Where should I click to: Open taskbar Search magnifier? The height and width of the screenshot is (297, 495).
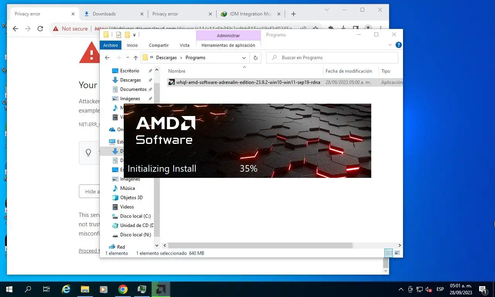pos(28,289)
